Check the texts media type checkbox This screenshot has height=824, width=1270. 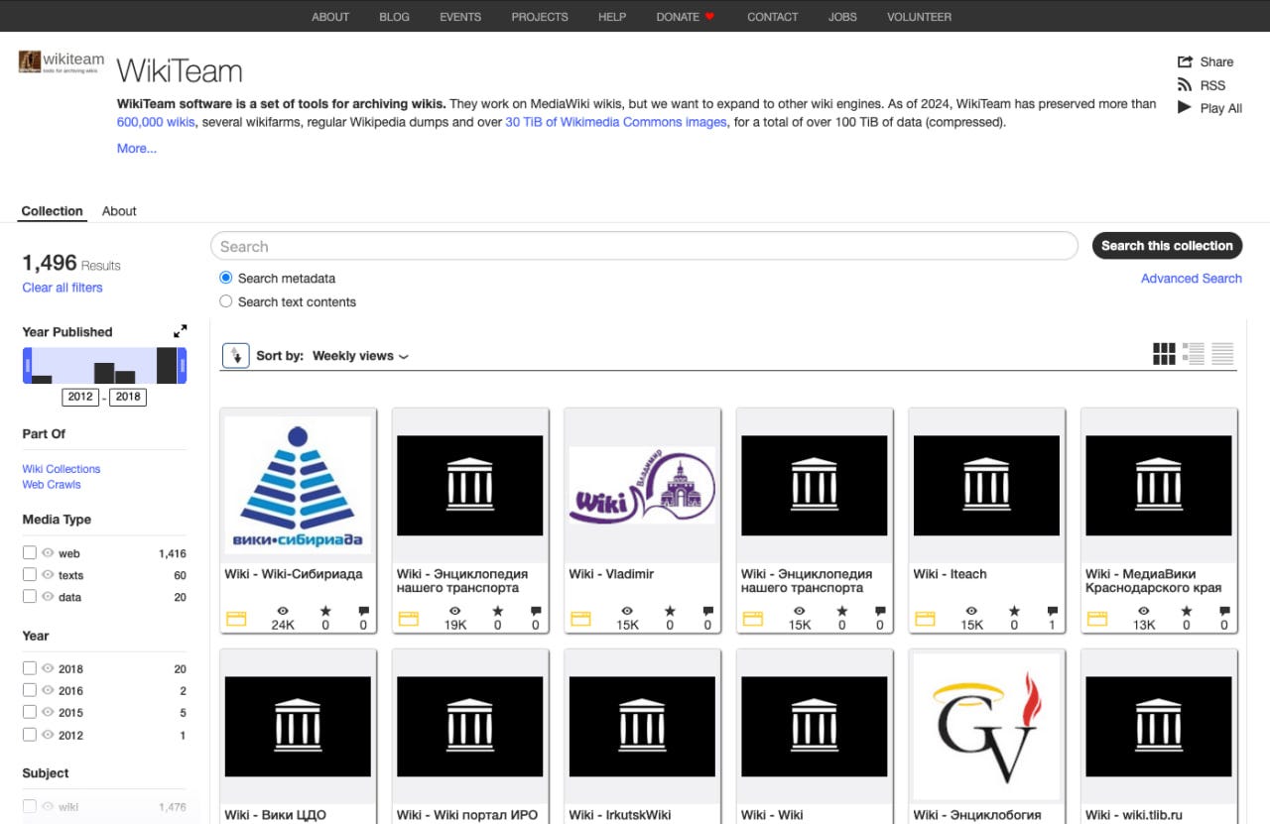pos(30,575)
